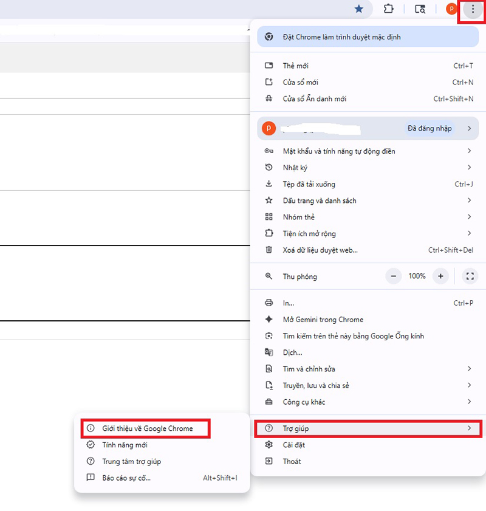Expand Tiện ích mở rộng submenu arrow
This screenshot has width=486, height=511.
(x=469, y=233)
